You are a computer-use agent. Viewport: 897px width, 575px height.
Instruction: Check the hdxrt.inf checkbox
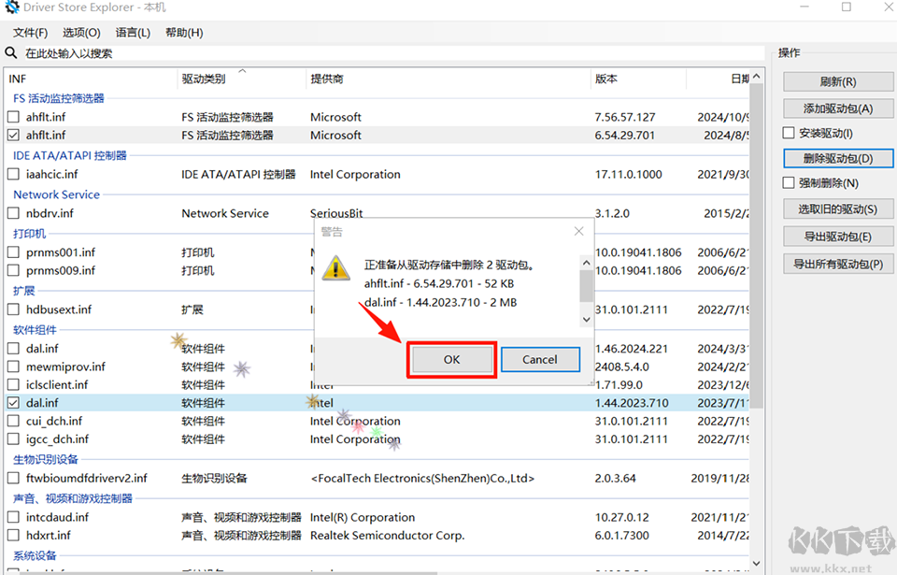click(x=13, y=536)
